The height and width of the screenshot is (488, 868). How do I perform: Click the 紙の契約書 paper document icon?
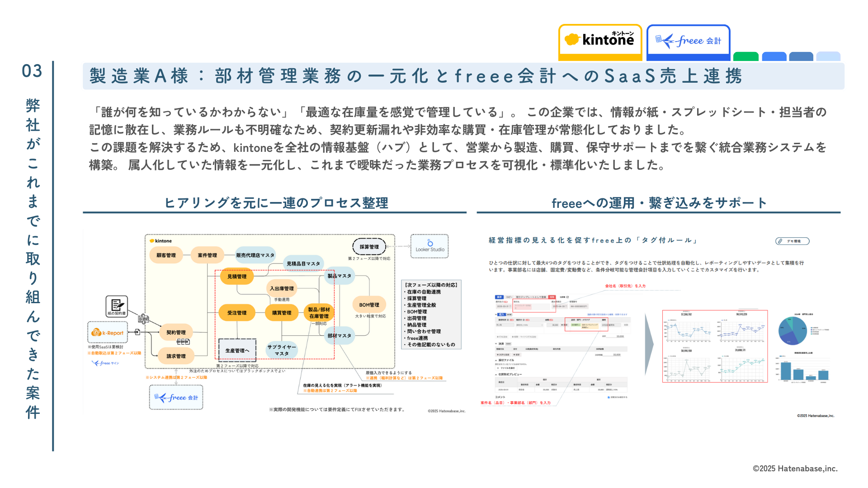coord(116,306)
